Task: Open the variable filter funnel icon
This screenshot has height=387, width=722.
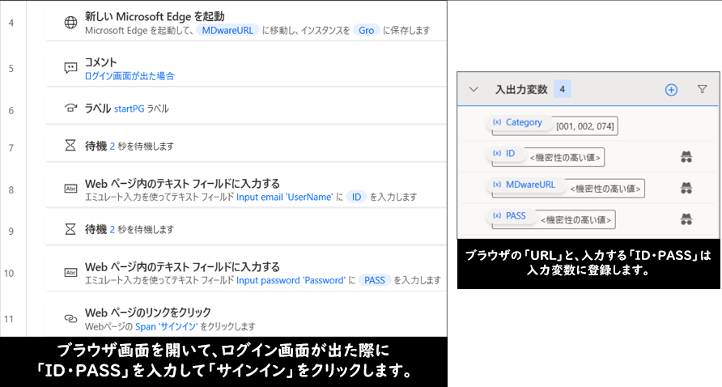Action: pos(703,89)
